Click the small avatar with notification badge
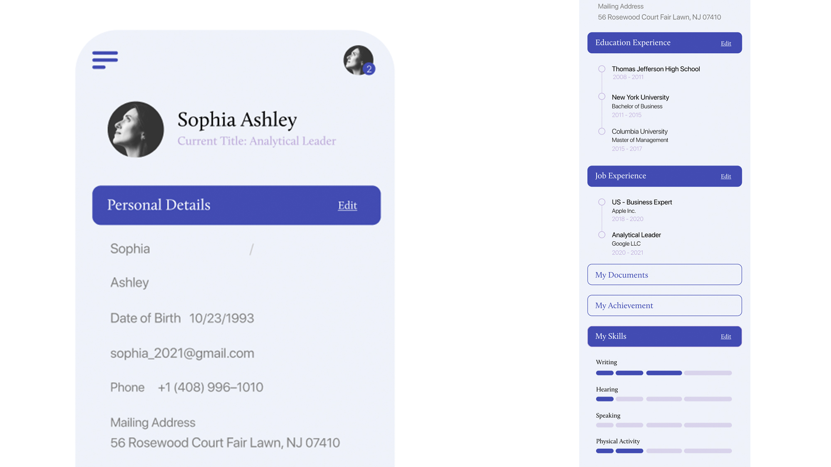 358,60
